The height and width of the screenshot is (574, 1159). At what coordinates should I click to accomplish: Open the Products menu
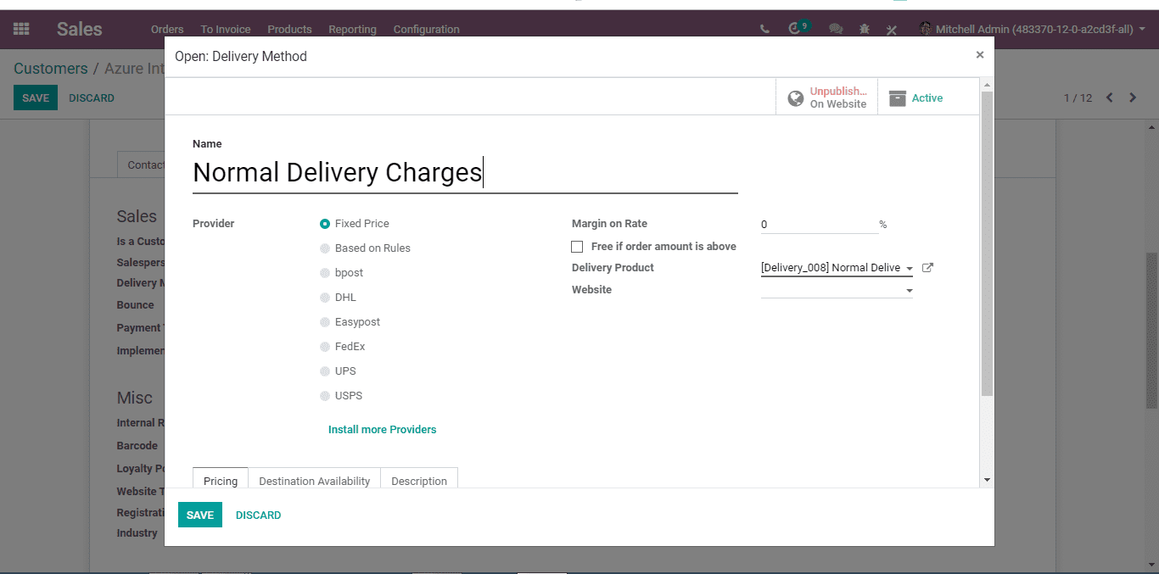click(x=289, y=29)
